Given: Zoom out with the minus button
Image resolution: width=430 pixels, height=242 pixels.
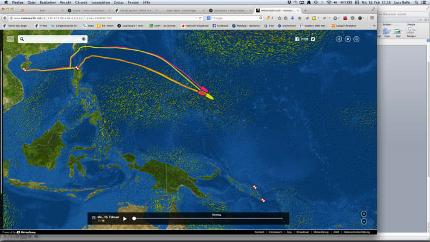Looking at the screenshot, I should pos(364,221).
